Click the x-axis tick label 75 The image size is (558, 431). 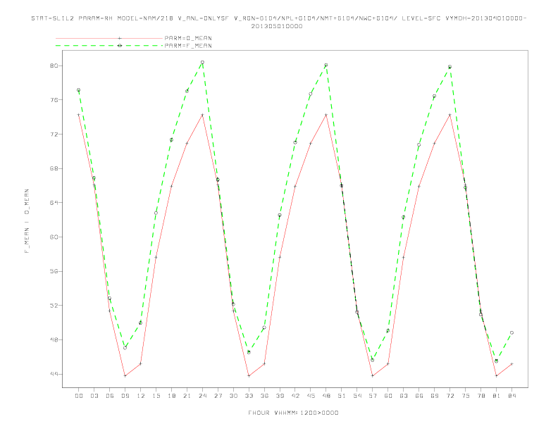(x=466, y=396)
